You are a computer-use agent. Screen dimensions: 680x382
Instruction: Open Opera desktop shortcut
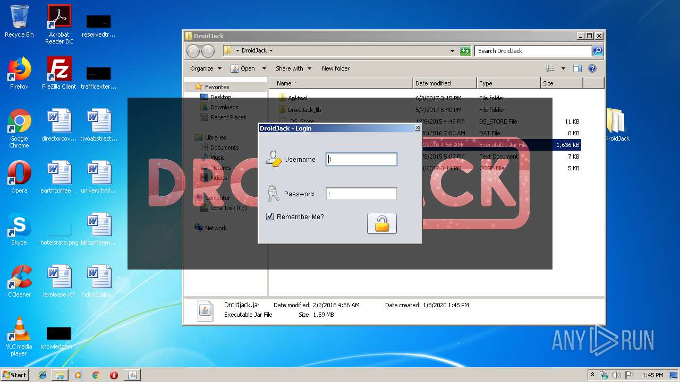tap(19, 177)
